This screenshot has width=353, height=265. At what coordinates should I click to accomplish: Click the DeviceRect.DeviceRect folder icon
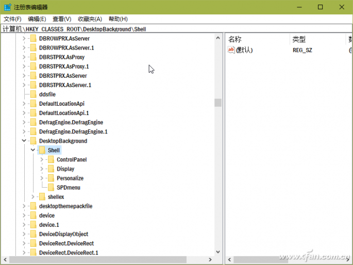click(x=33, y=243)
